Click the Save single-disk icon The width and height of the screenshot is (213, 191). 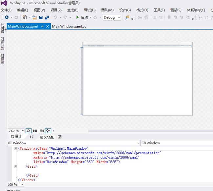41,17
